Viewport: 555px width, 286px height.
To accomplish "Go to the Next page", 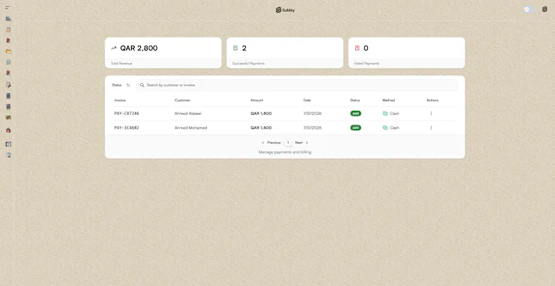I will click(x=302, y=143).
